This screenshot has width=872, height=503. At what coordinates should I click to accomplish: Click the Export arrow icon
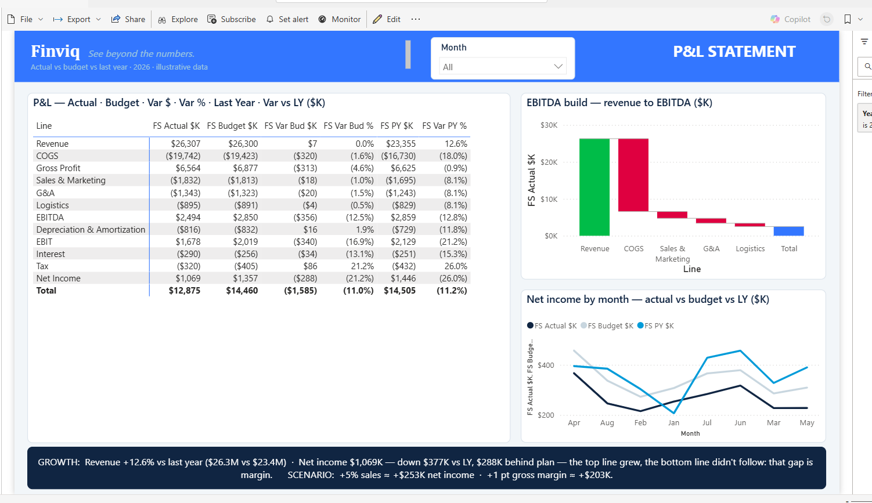tap(57, 19)
